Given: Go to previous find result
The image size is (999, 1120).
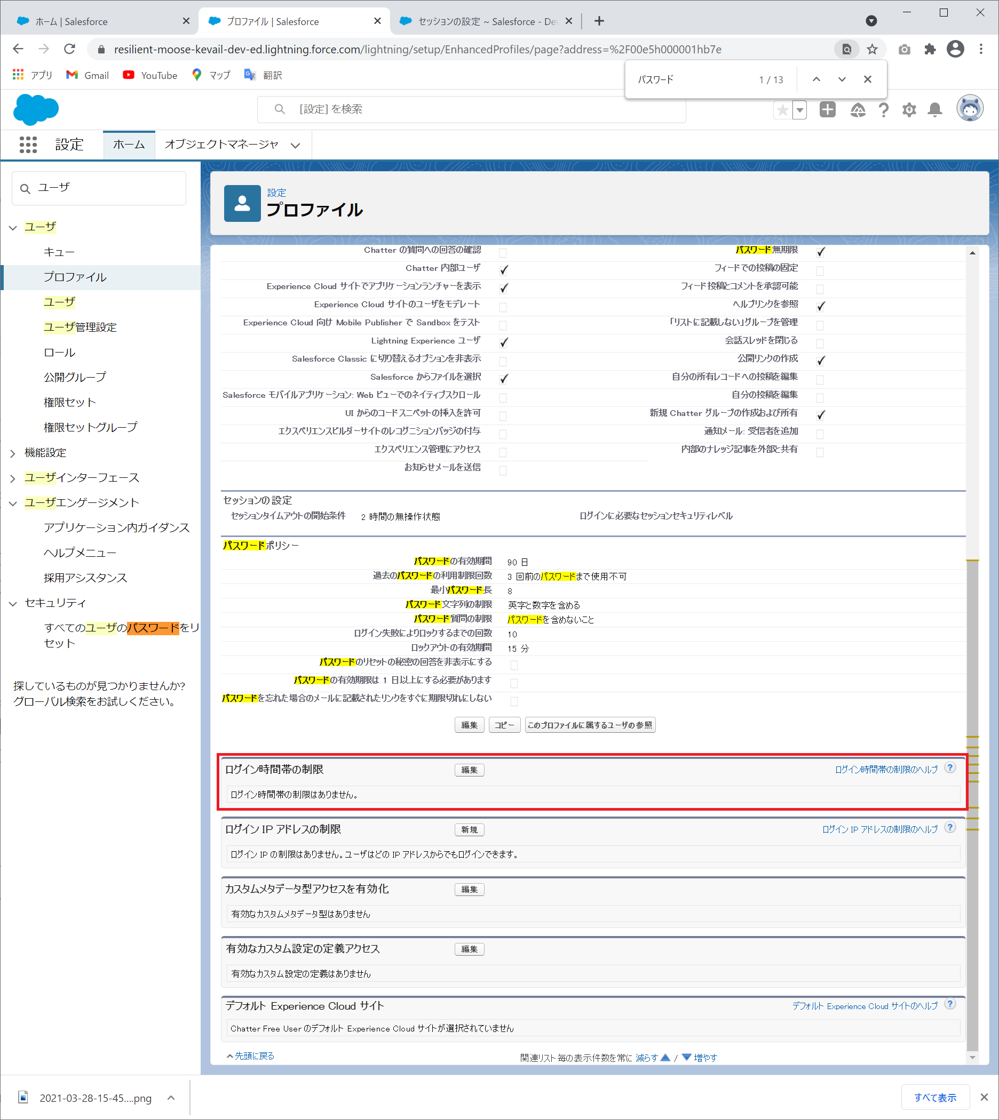Looking at the screenshot, I should click(816, 79).
